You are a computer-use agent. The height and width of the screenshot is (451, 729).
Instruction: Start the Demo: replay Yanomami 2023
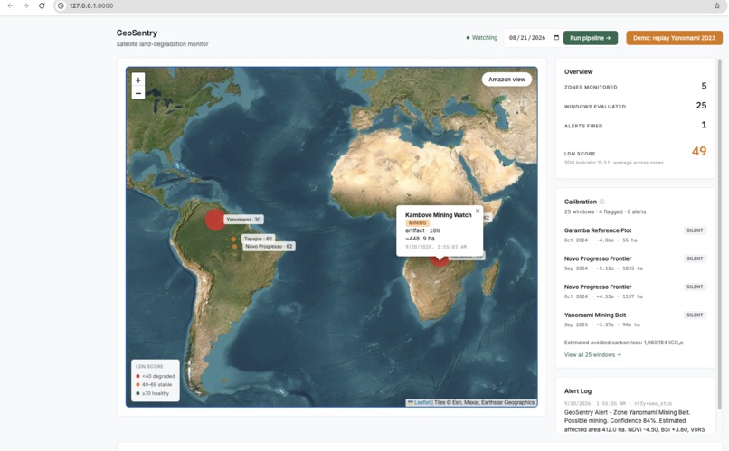point(674,38)
